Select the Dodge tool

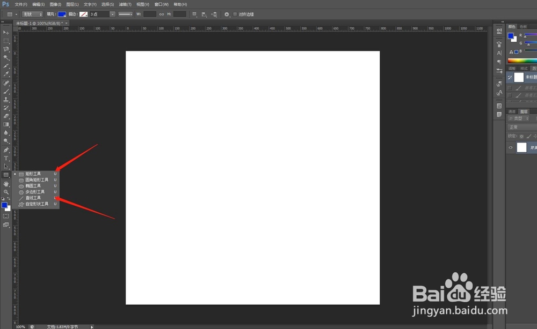point(6,141)
